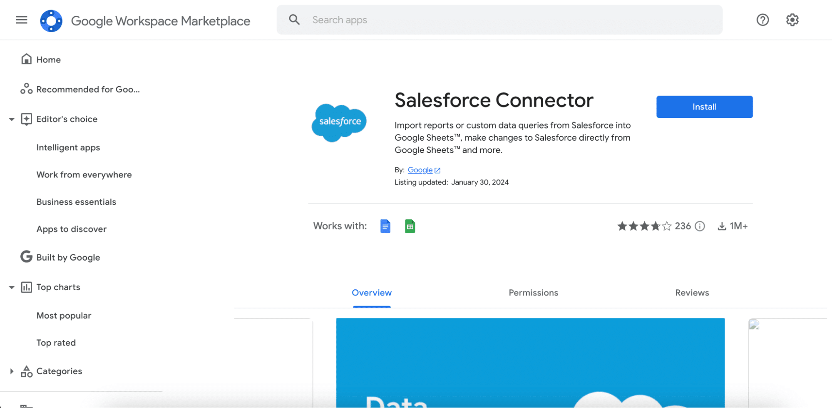Click the Install button
This screenshot has width=832, height=408.
704,107
